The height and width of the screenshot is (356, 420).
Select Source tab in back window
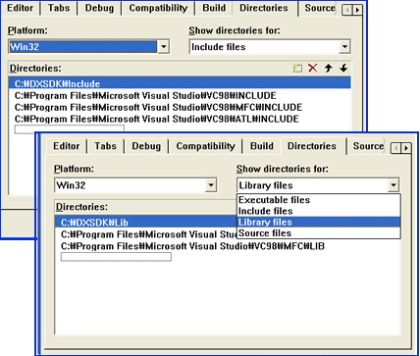click(320, 8)
